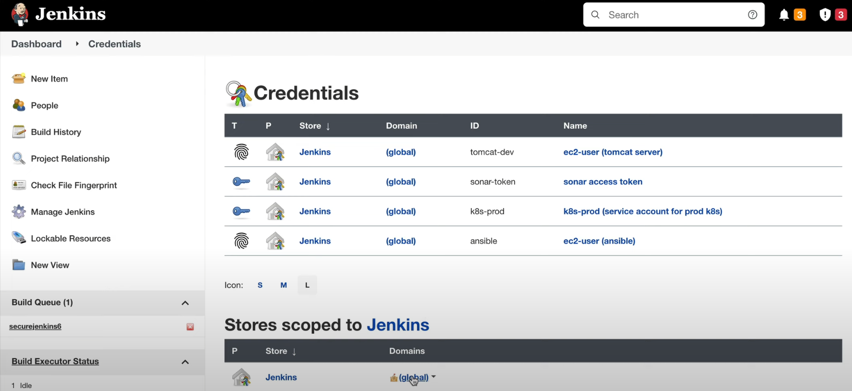Click the Check File Fingerprint icon

point(19,185)
